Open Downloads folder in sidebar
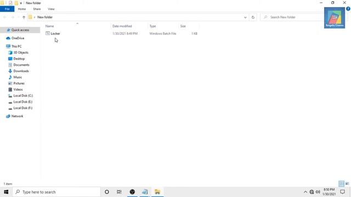Image resolution: width=351 pixels, height=197 pixels. tap(21, 71)
